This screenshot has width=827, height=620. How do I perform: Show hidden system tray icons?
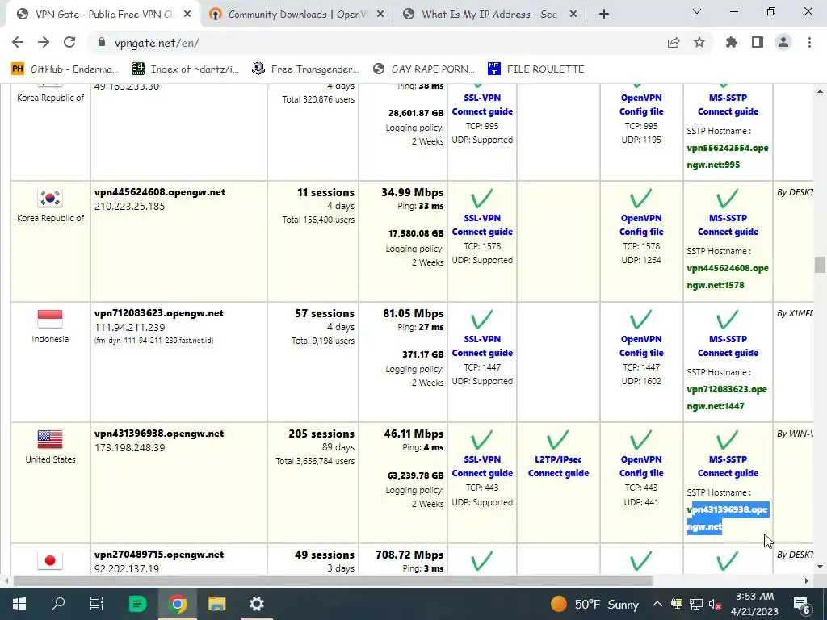(x=657, y=604)
